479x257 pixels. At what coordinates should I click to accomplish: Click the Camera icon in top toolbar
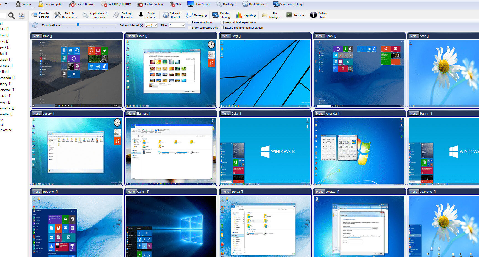coord(18,4)
